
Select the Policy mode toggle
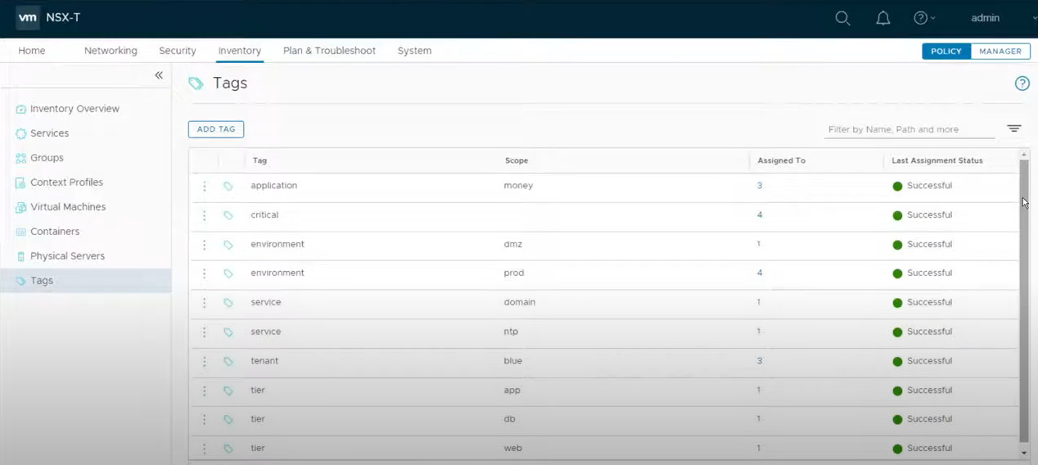946,51
